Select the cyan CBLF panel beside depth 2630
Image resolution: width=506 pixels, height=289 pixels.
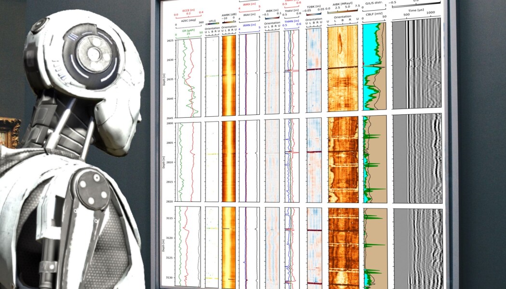pyautogui.click(x=374, y=66)
